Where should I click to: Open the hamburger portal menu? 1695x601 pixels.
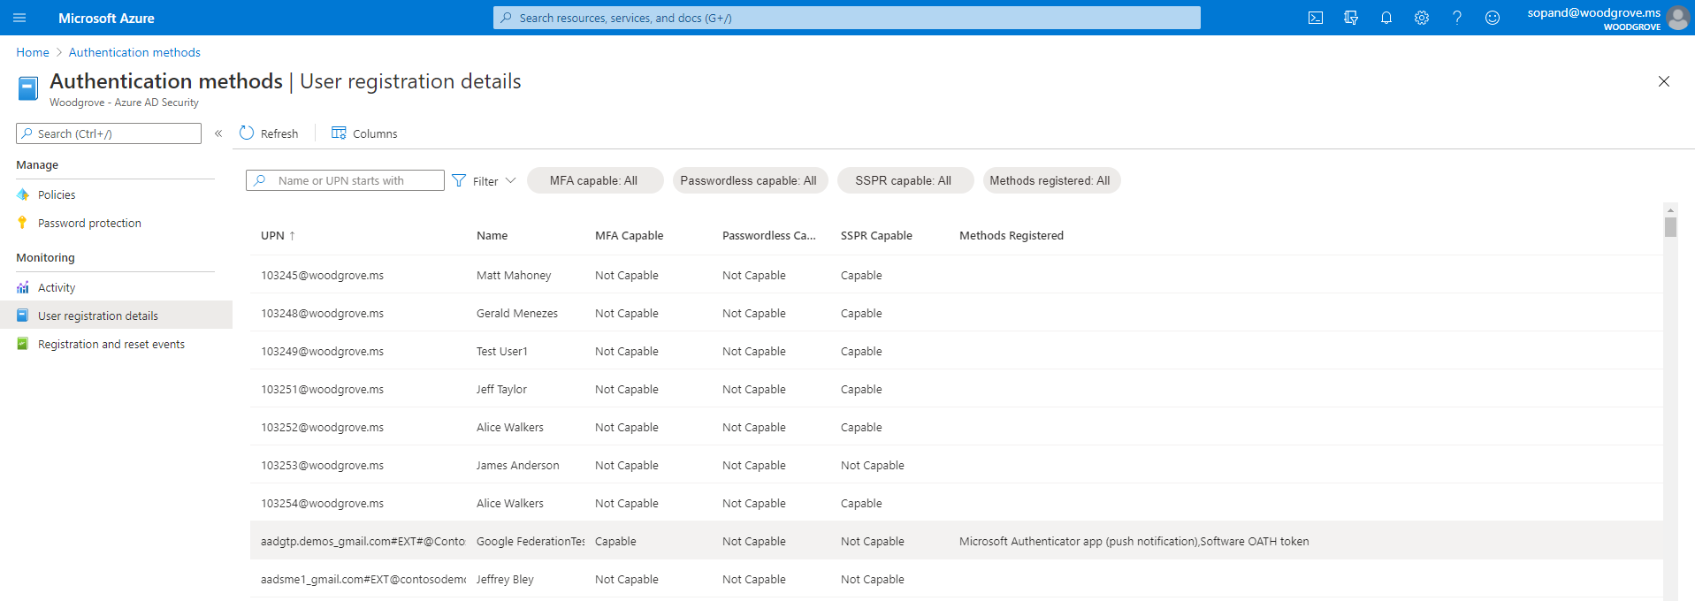[19, 18]
